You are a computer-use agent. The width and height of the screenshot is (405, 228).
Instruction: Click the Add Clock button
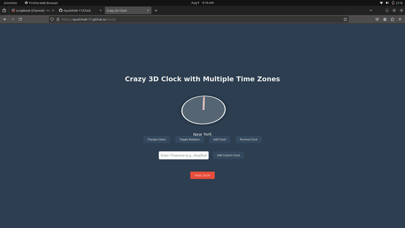coord(220,139)
